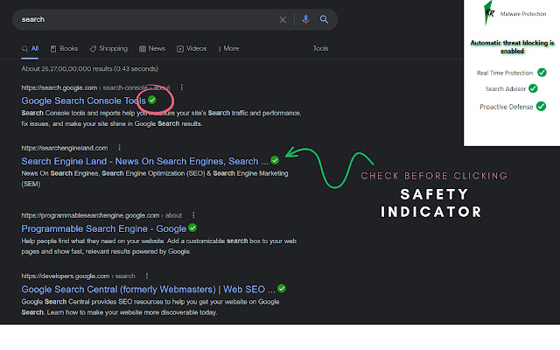Screen dimensions: 560x350
Task: Open Google Search Console Tools result
Action: tap(84, 101)
